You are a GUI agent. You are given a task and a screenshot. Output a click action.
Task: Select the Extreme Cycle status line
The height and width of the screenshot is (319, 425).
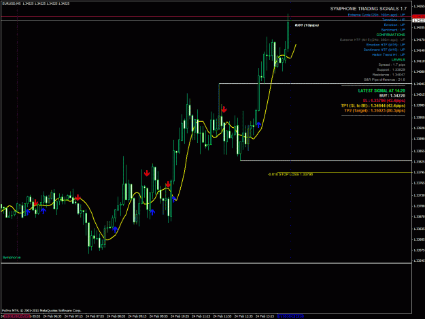[376, 15]
